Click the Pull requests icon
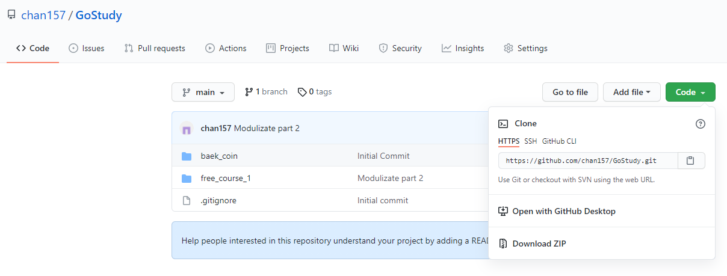Viewport: 727px width, 276px height. pos(129,48)
